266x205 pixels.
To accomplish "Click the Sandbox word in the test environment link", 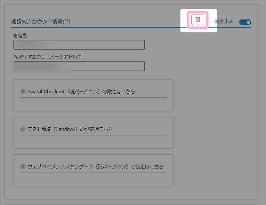I will tap(66, 129).
